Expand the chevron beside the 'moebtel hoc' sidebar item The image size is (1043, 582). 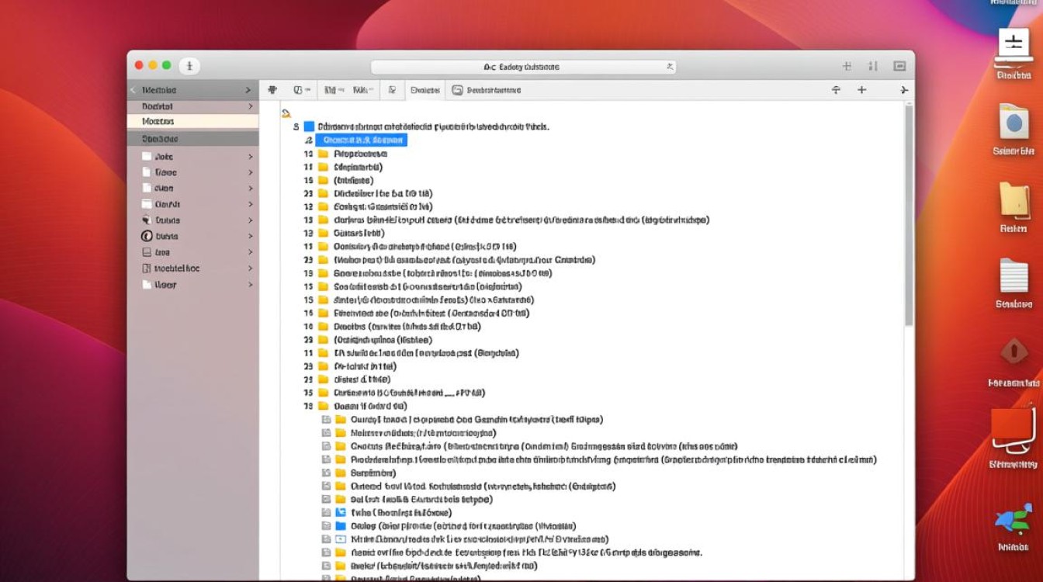coord(250,268)
